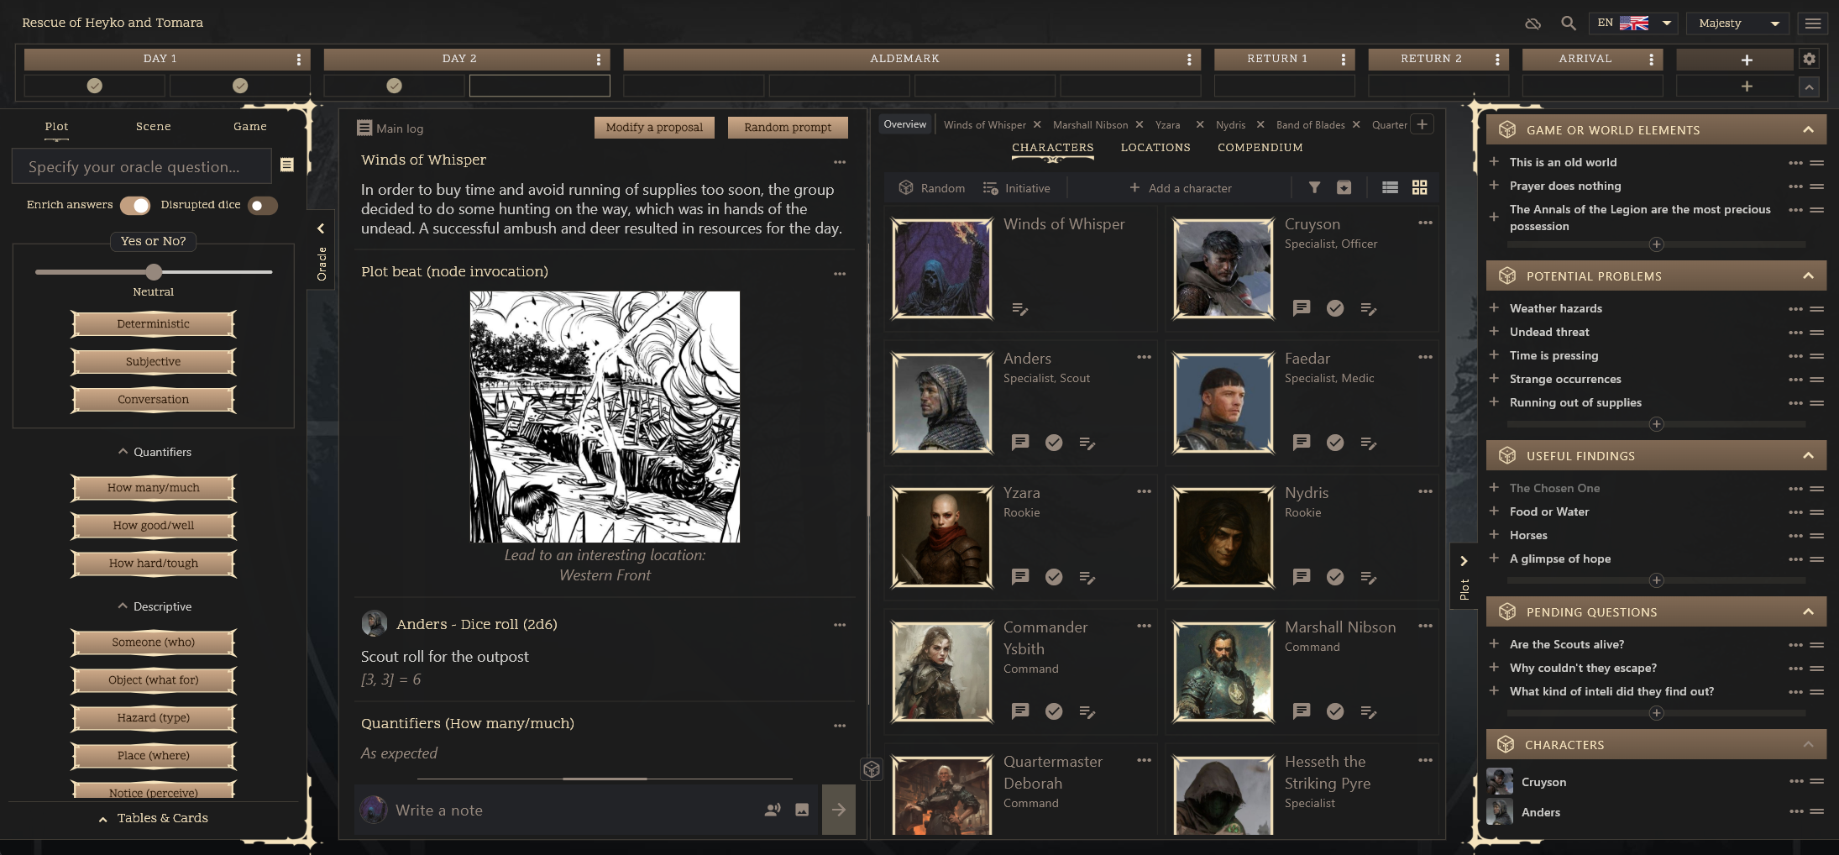1839x855 pixels.
Task: Click the Initiative sorting icon
Action: (990, 188)
